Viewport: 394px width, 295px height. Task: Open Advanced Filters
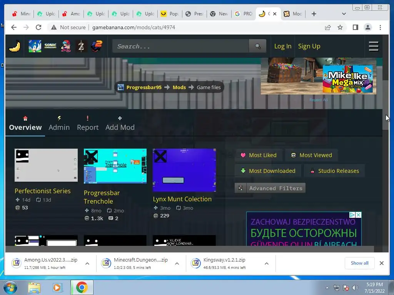270,188
